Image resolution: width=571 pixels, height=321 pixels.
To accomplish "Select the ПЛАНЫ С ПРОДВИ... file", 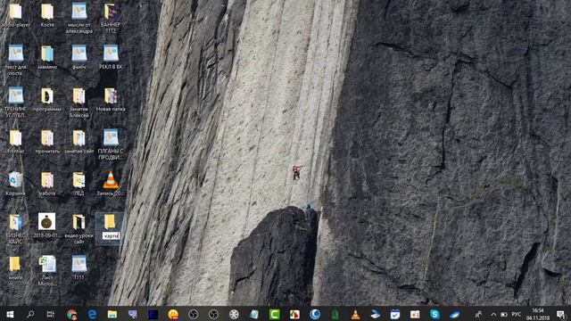I will pos(111,144).
